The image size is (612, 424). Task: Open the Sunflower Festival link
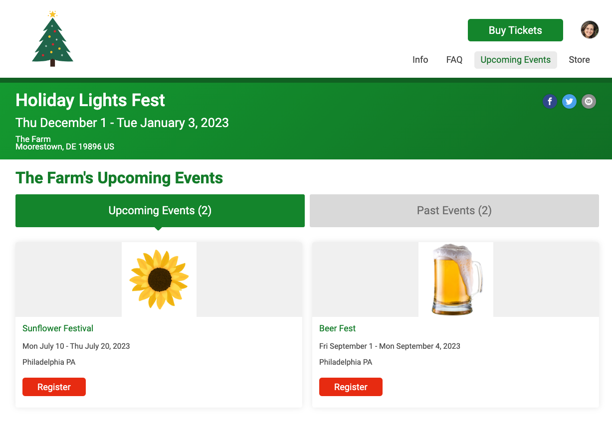click(58, 328)
